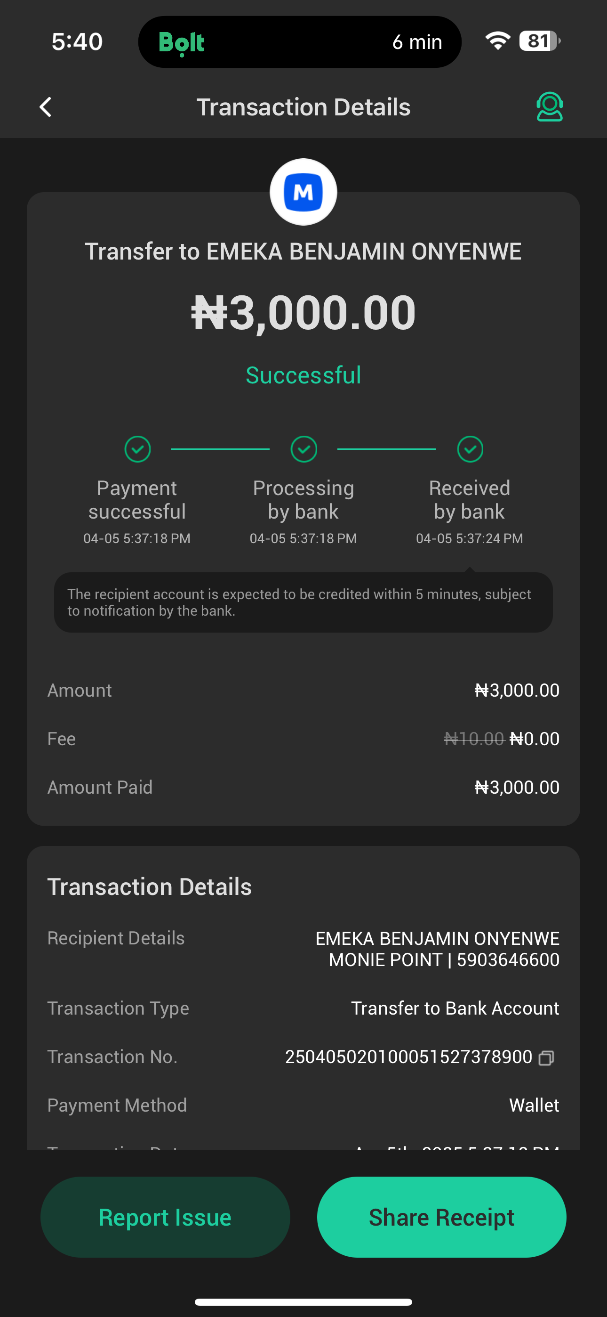Tap the ₦3,000.00 large amount heading
Viewport: 607px width, 1317px height.
(303, 312)
